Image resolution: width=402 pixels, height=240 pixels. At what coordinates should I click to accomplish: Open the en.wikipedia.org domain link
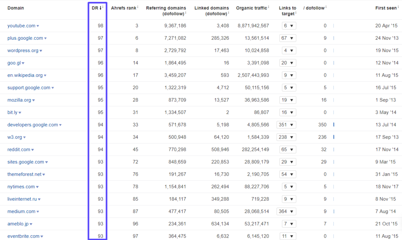coord(25,75)
